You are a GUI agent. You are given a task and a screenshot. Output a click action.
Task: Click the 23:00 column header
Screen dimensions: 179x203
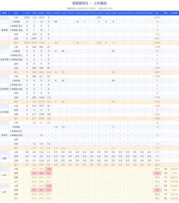pyautogui.click(x=149, y=13)
